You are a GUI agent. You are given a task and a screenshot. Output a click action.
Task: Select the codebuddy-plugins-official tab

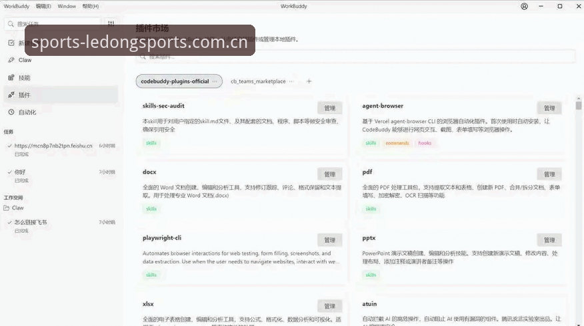[179, 81]
